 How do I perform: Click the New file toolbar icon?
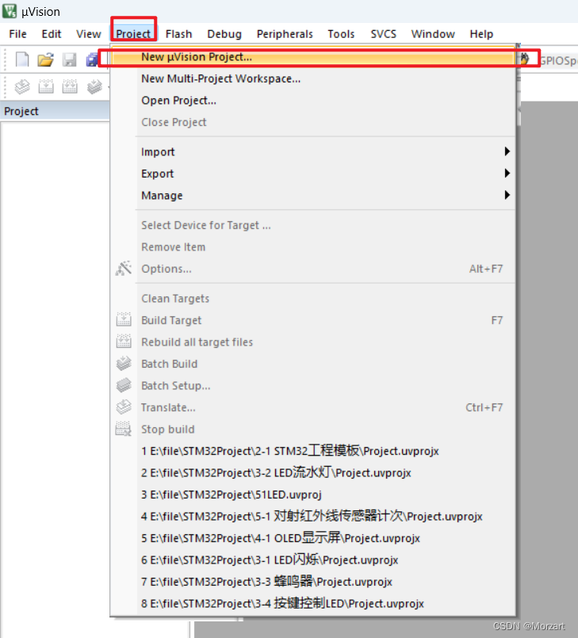(22, 59)
